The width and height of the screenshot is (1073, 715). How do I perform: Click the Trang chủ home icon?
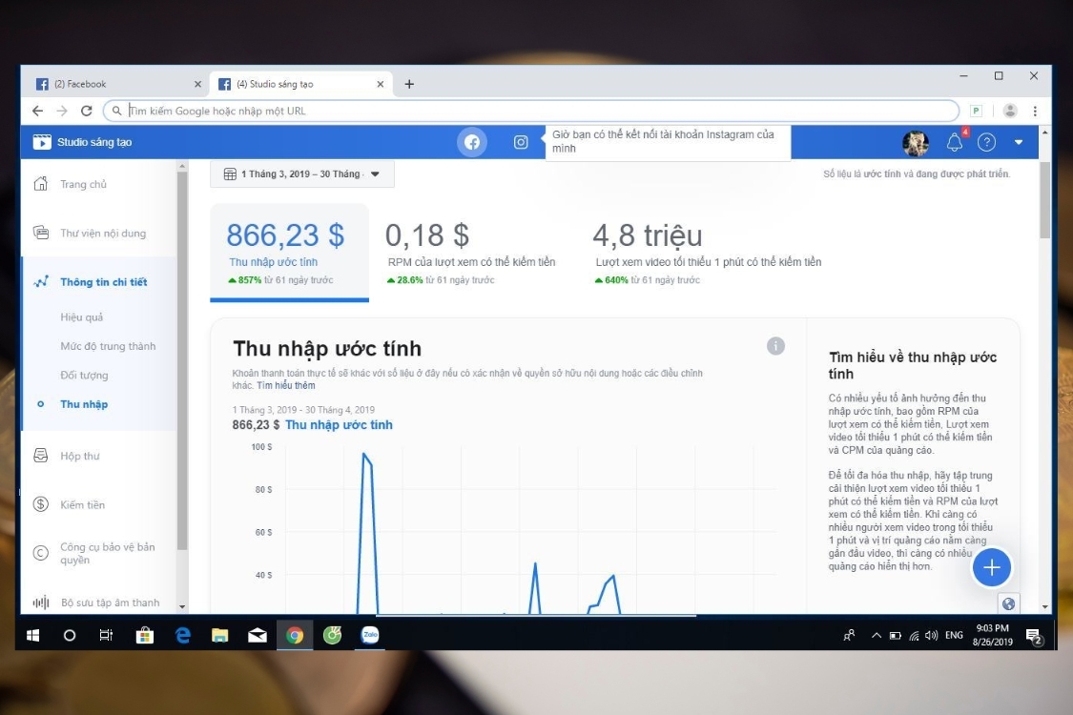(x=41, y=183)
